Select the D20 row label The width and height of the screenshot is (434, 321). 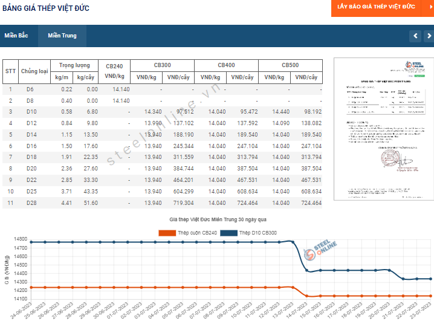click(x=31, y=169)
